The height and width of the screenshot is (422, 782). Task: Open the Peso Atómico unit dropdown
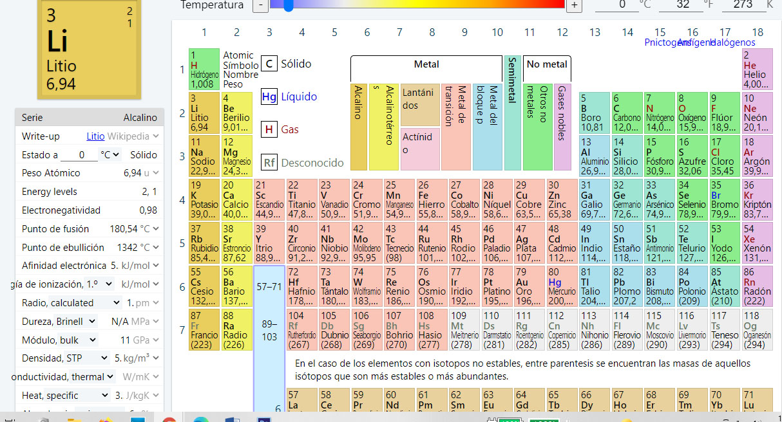tap(151, 173)
